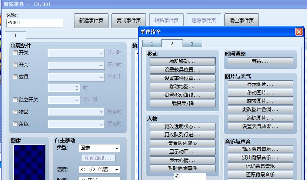Choose the 消除图片... command
This screenshot has height=180, width=307.
(x=260, y=118)
